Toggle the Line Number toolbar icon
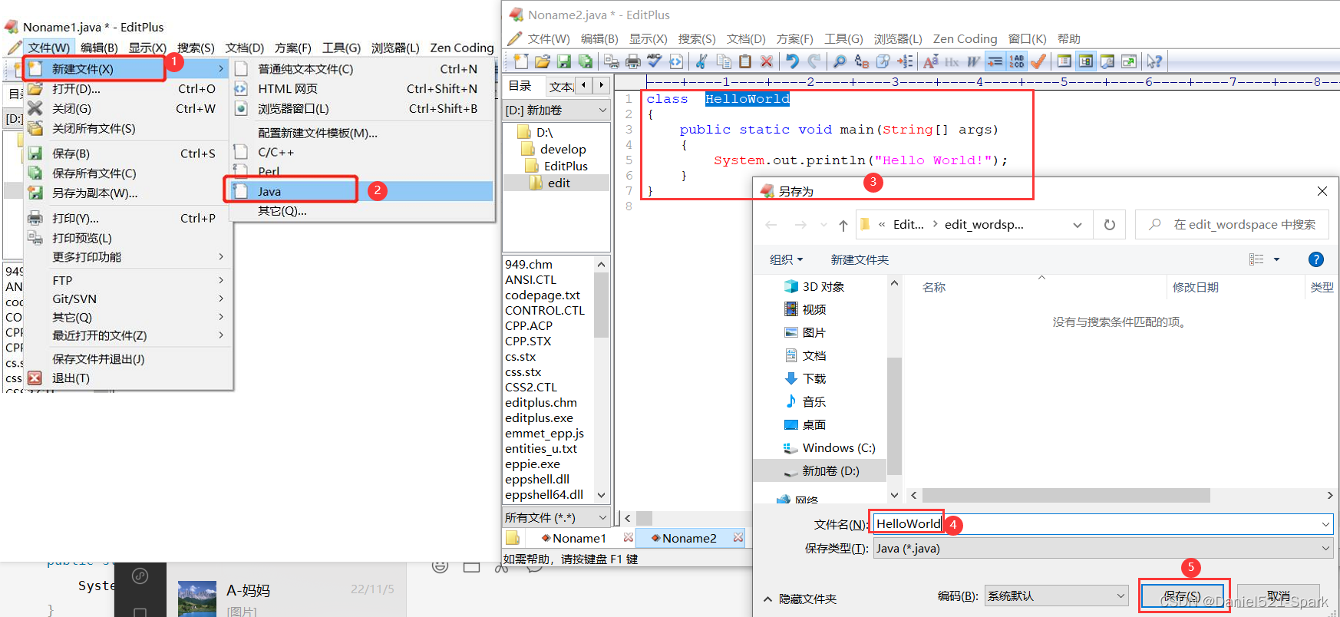1340x617 pixels. (1017, 61)
